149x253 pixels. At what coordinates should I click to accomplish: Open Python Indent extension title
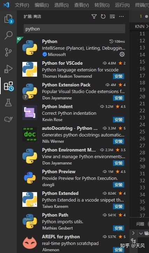(x=57, y=106)
